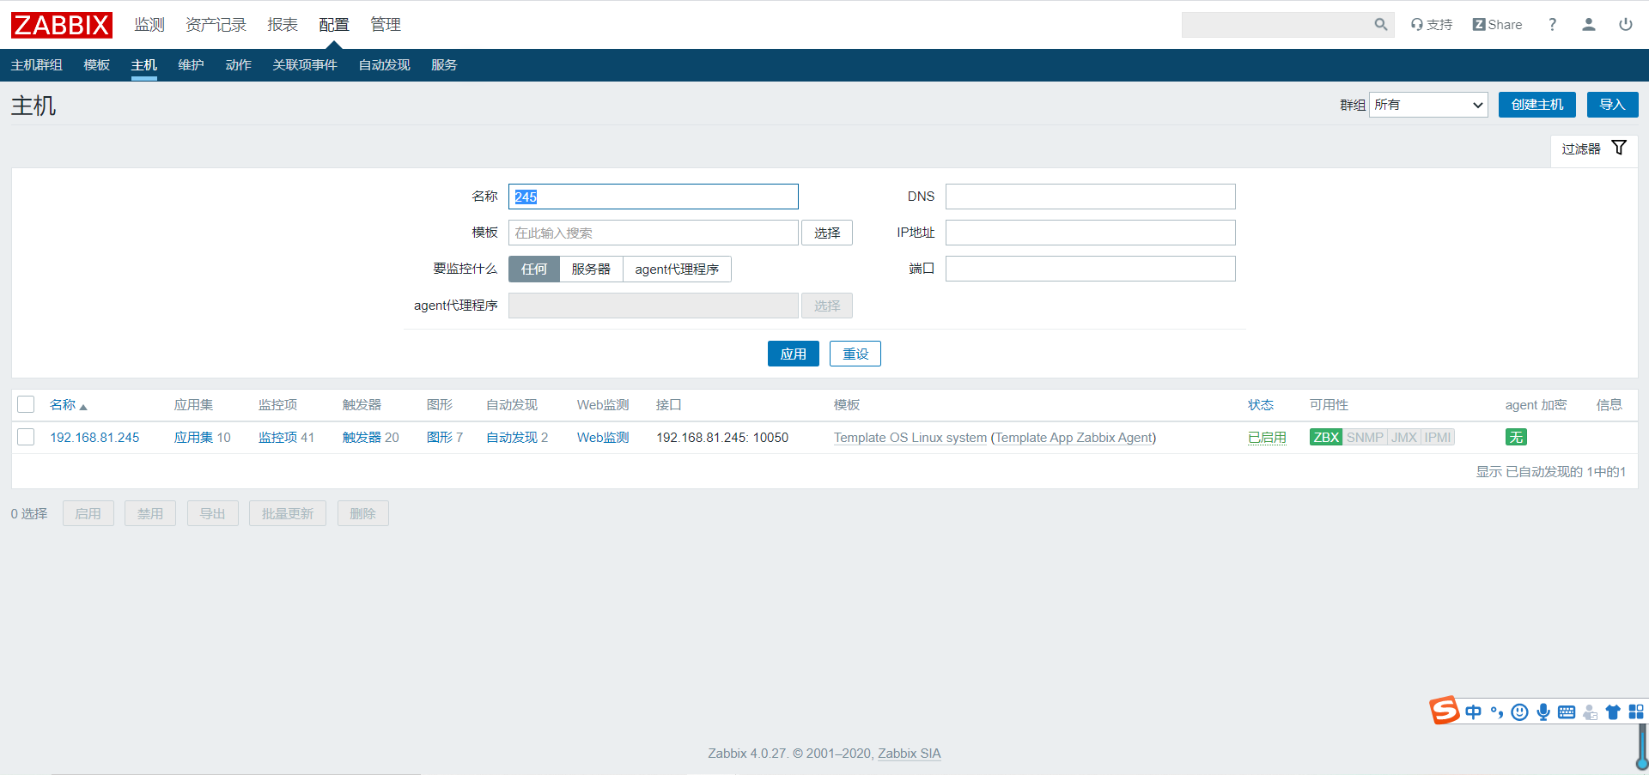Tick checkbox for host 192.168.81.245
The height and width of the screenshot is (775, 1649).
tap(26, 437)
